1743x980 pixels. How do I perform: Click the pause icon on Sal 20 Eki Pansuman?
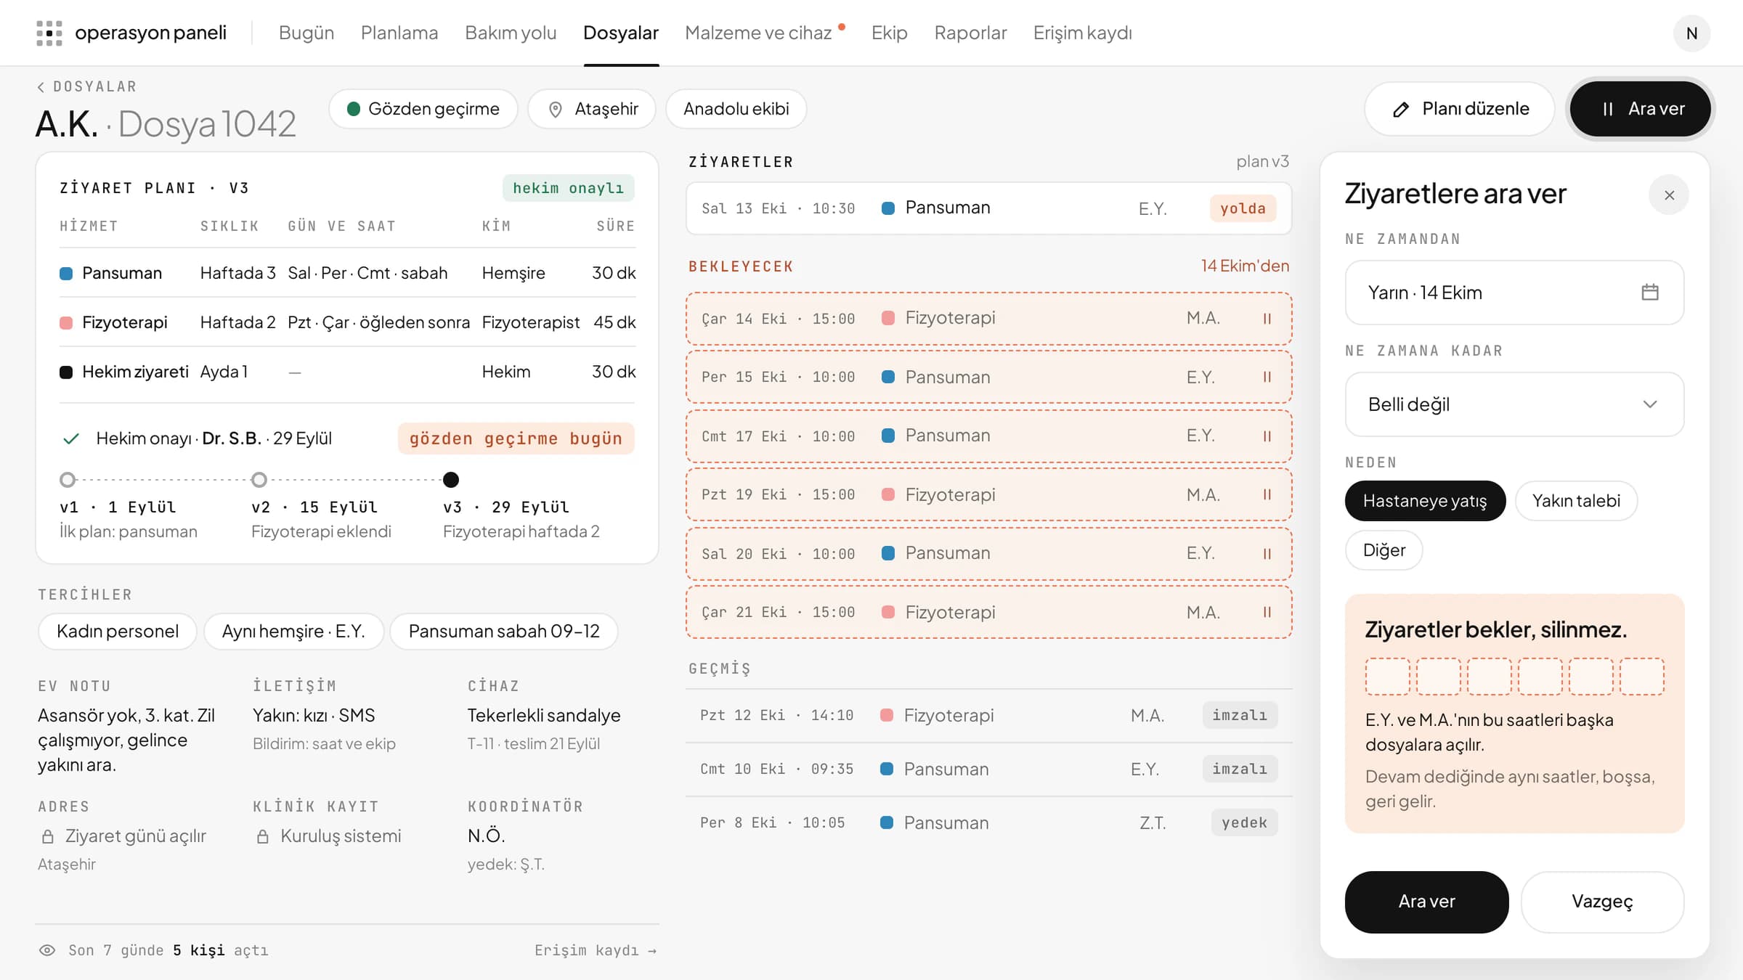pyautogui.click(x=1267, y=554)
